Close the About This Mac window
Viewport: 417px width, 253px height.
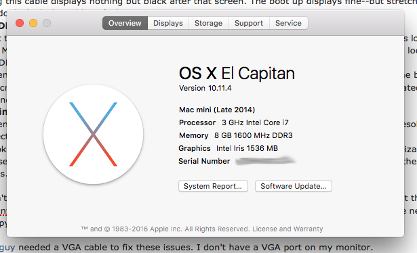[20, 23]
